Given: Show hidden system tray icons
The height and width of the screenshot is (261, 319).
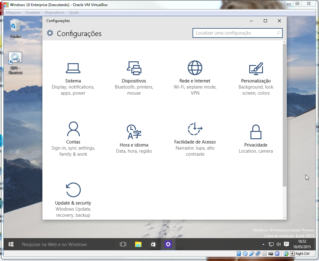Looking at the screenshot, I should [263, 245].
